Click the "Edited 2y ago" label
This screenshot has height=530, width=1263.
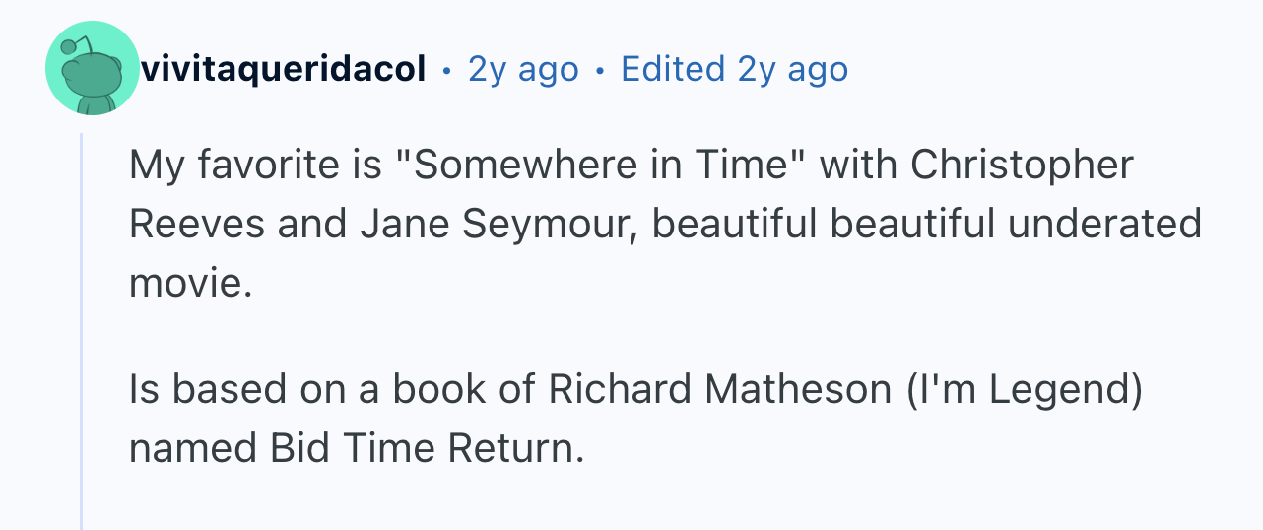pos(734,69)
